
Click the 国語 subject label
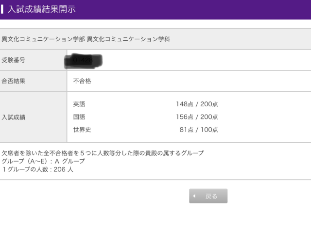point(79,117)
